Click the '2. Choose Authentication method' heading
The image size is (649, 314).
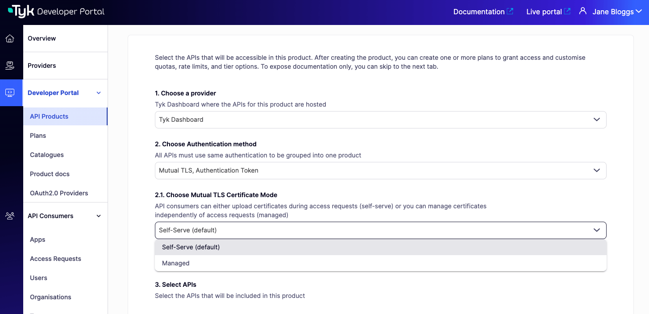click(x=206, y=144)
